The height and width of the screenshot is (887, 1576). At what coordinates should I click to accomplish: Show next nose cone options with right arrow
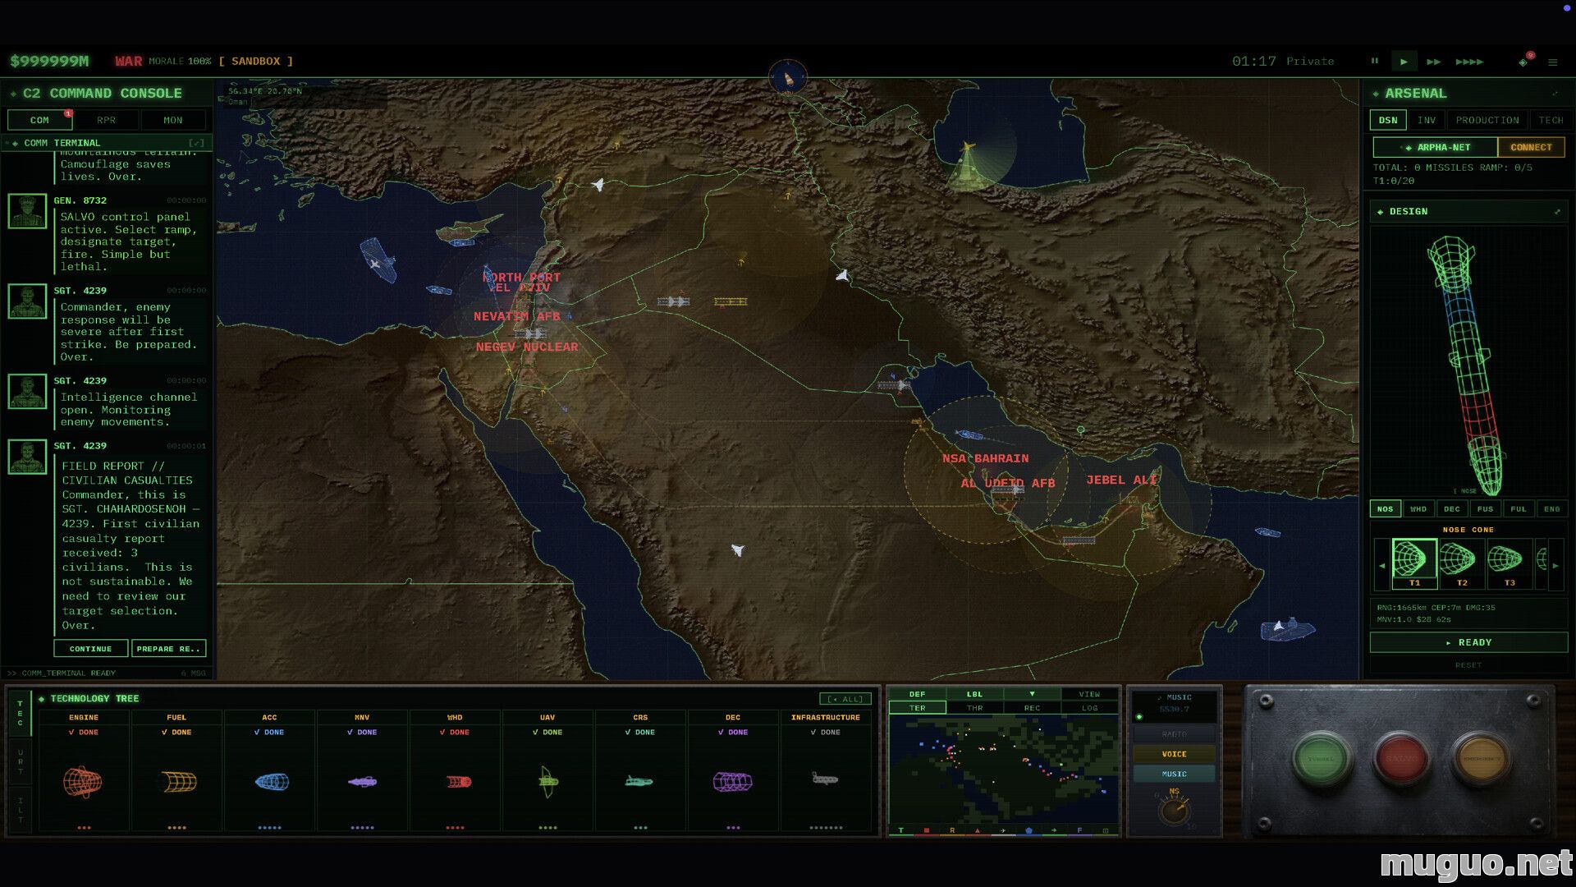click(1555, 565)
